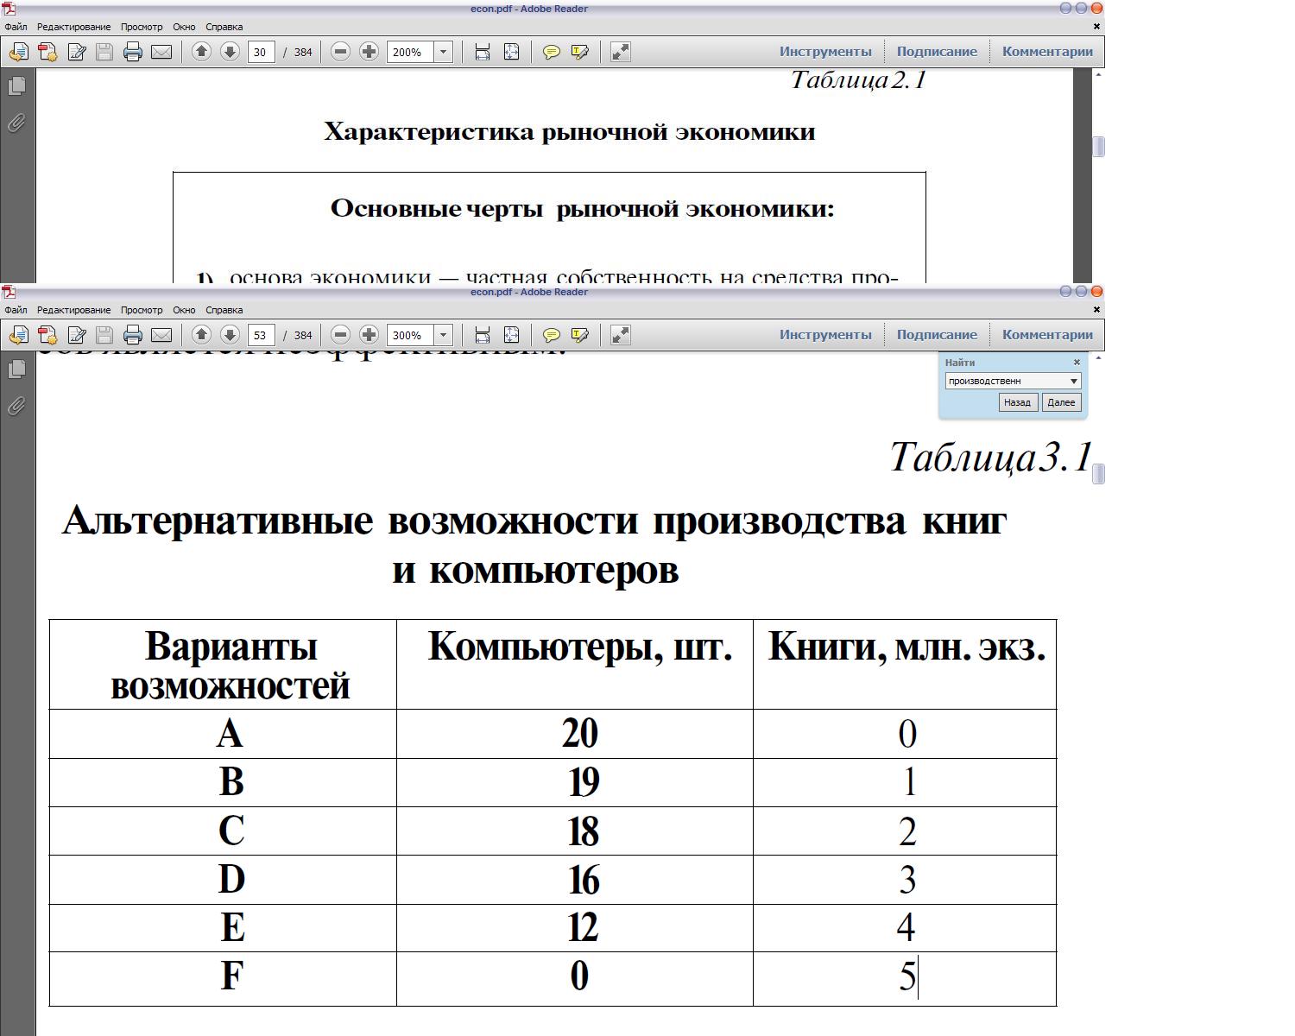Viewport: 1295px width, 1036px height.
Task: Click fit-one-full-page icon in the page-53 window
Action: tap(511, 335)
